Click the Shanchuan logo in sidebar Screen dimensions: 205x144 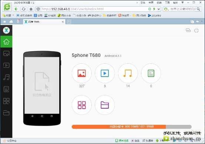tap(6, 30)
